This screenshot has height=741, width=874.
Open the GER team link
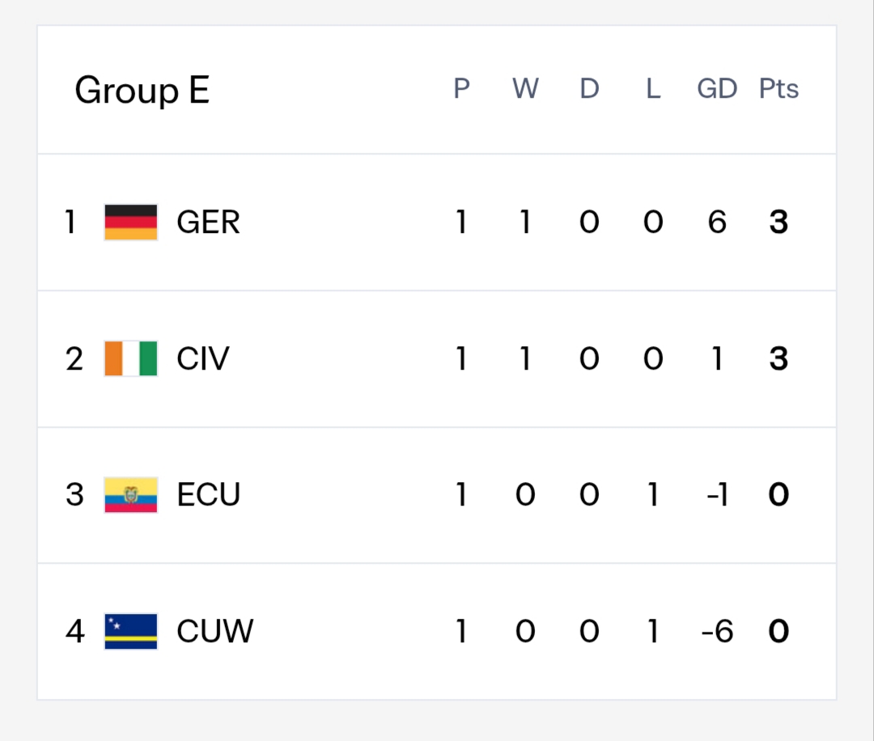tap(208, 222)
